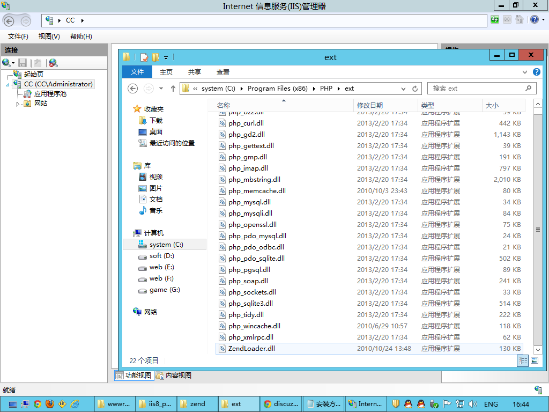This screenshot has width=549, height=412.
Task: Click Program Files (x86) breadcrumb
Action: click(278, 89)
